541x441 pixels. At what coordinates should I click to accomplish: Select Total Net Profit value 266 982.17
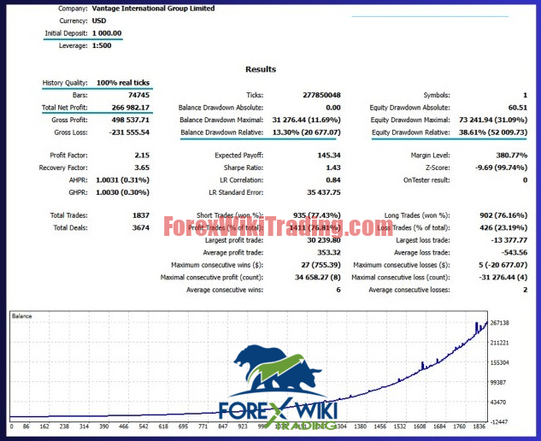coord(131,108)
